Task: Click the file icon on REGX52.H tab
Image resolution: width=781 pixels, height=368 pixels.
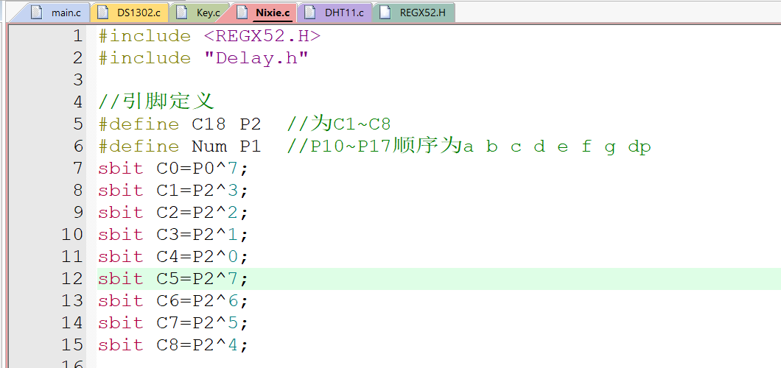Action: click(x=385, y=13)
